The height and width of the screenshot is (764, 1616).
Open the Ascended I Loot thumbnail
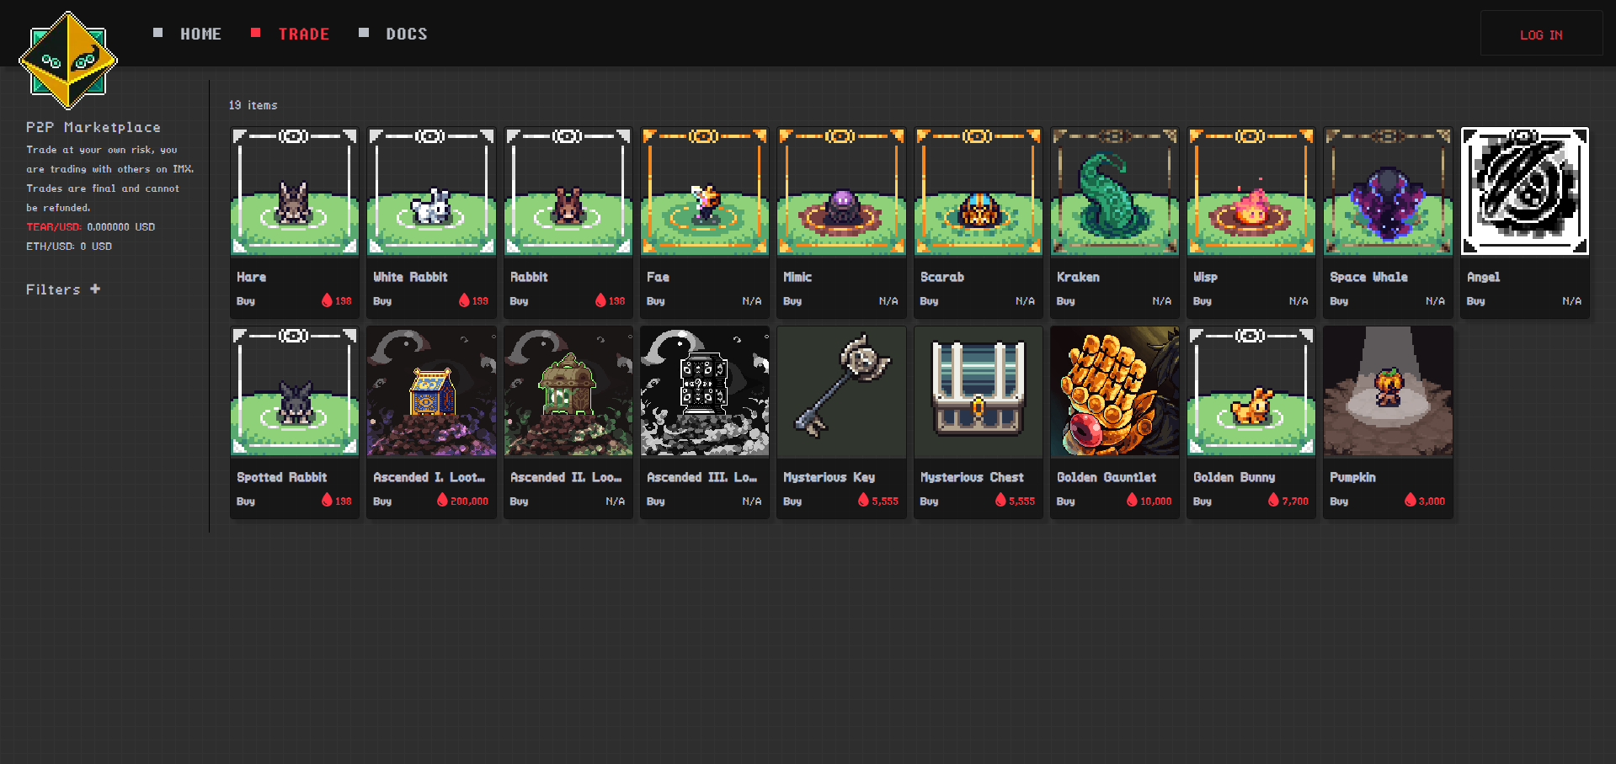pos(431,391)
